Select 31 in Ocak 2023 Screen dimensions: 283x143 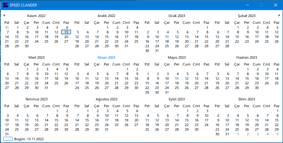tap(157, 51)
